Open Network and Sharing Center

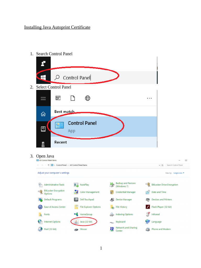[124, 229]
